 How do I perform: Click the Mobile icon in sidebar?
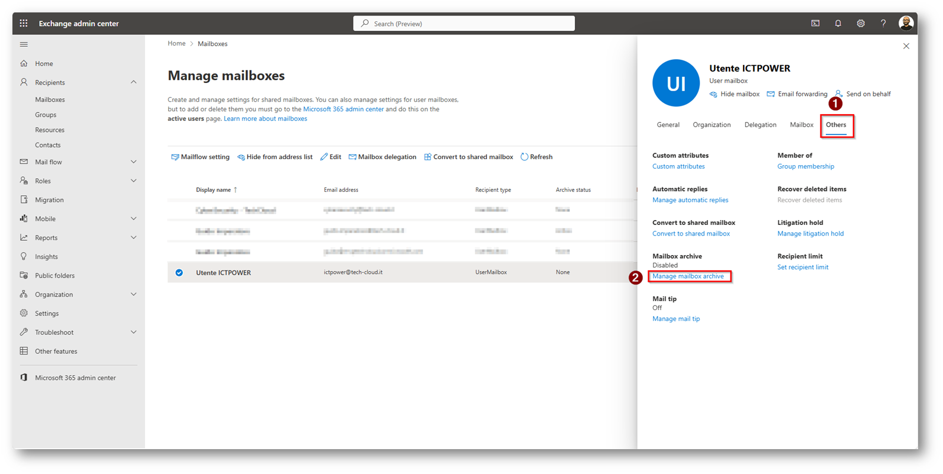tap(24, 218)
